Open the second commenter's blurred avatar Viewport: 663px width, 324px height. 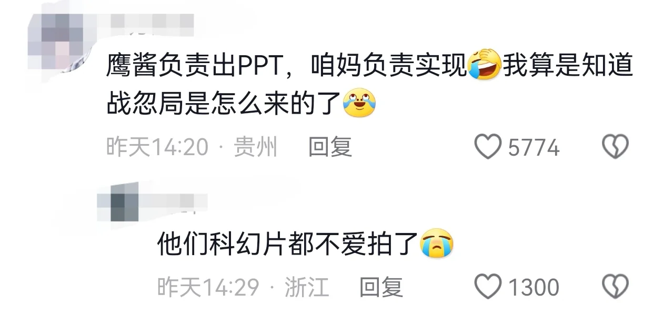[x=119, y=202]
